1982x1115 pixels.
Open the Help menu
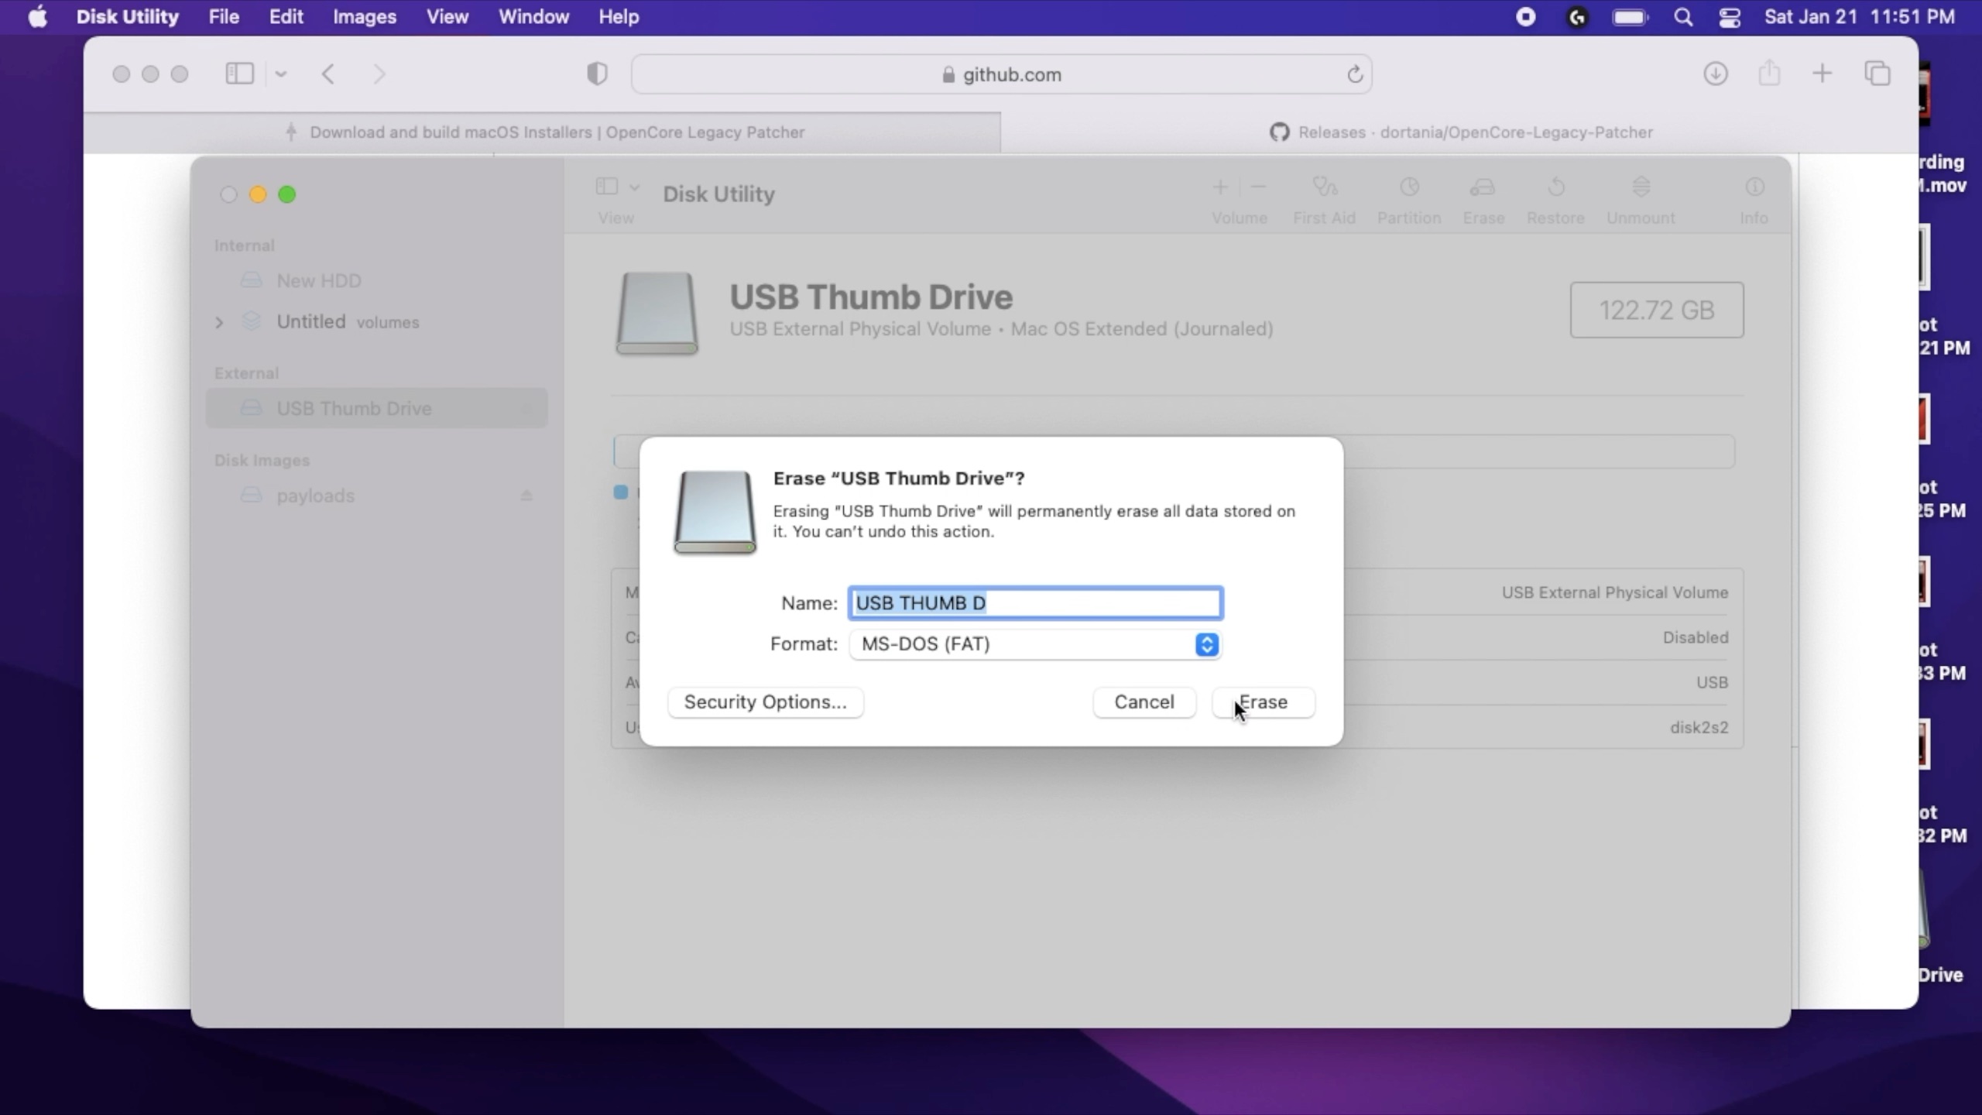tap(619, 16)
